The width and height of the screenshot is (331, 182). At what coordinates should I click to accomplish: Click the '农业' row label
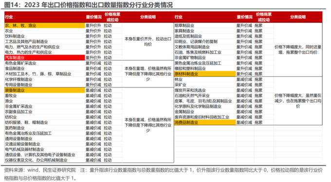point(9,31)
